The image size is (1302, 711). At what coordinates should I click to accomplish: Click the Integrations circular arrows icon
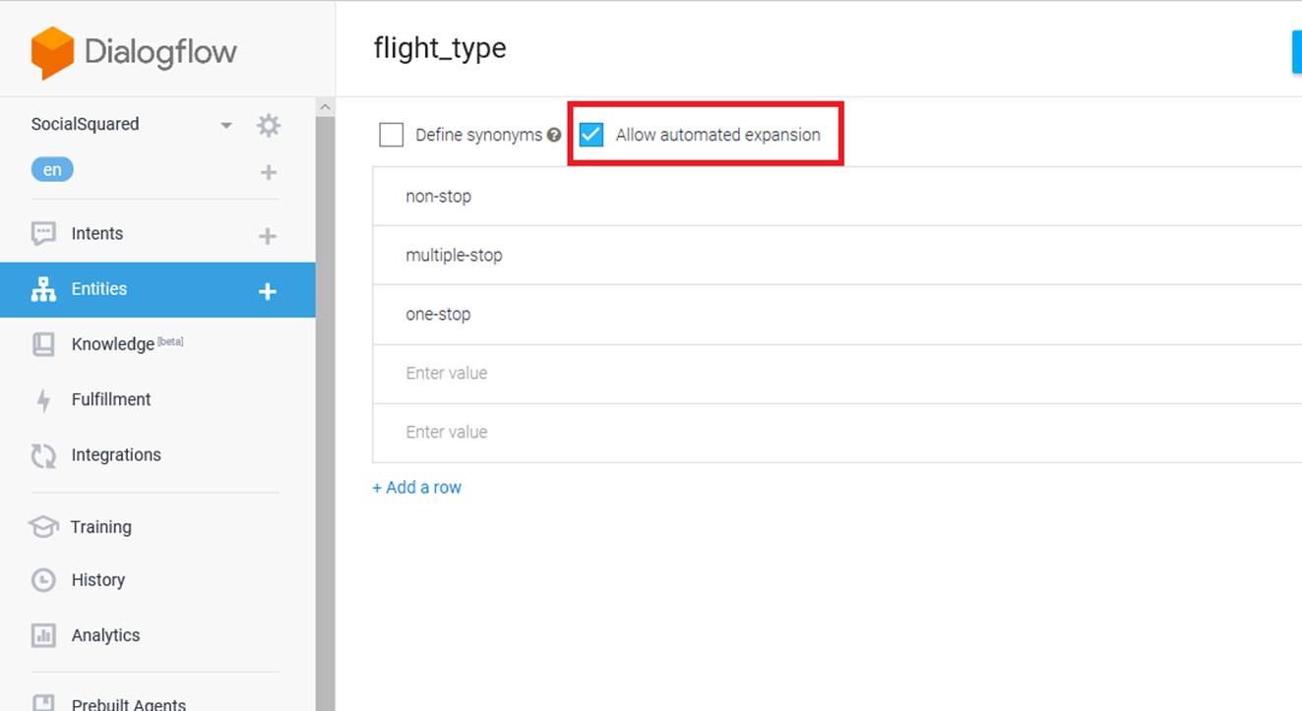pyautogui.click(x=43, y=455)
